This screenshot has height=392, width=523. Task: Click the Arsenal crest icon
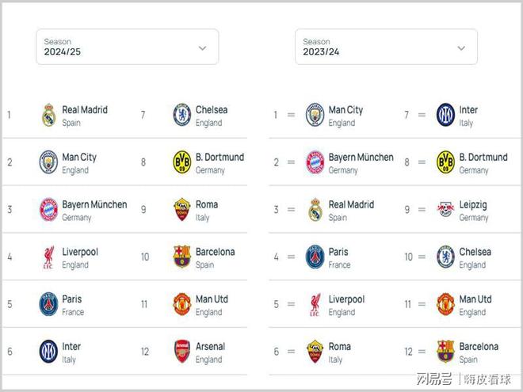point(182,352)
